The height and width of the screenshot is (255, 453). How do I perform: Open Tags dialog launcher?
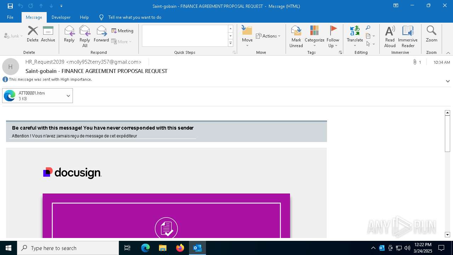340,52
